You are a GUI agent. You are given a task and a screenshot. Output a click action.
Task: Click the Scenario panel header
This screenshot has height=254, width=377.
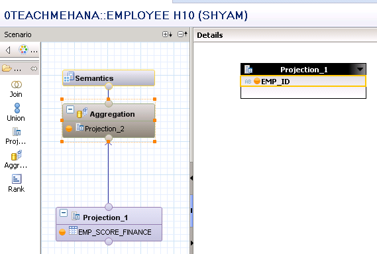tap(95, 34)
